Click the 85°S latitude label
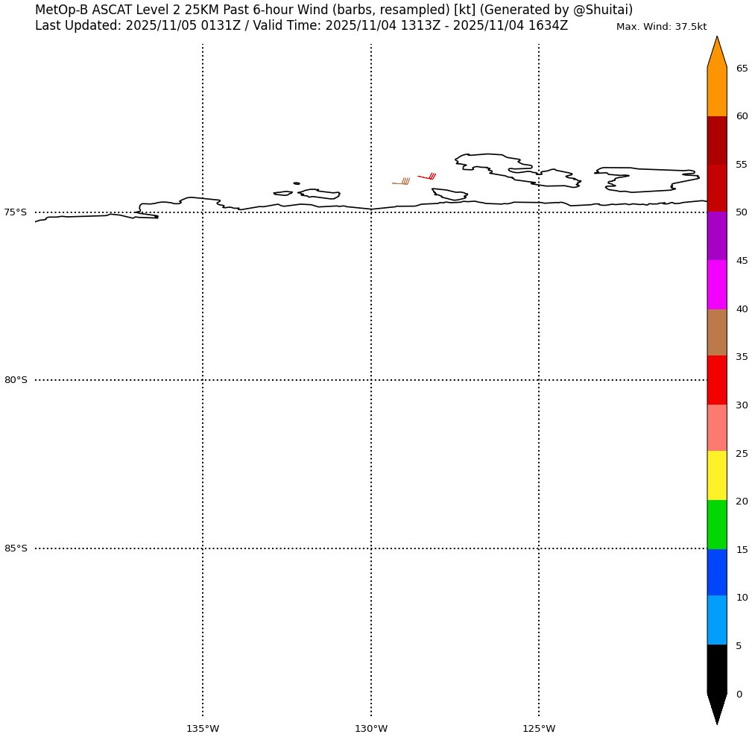 click(x=16, y=548)
